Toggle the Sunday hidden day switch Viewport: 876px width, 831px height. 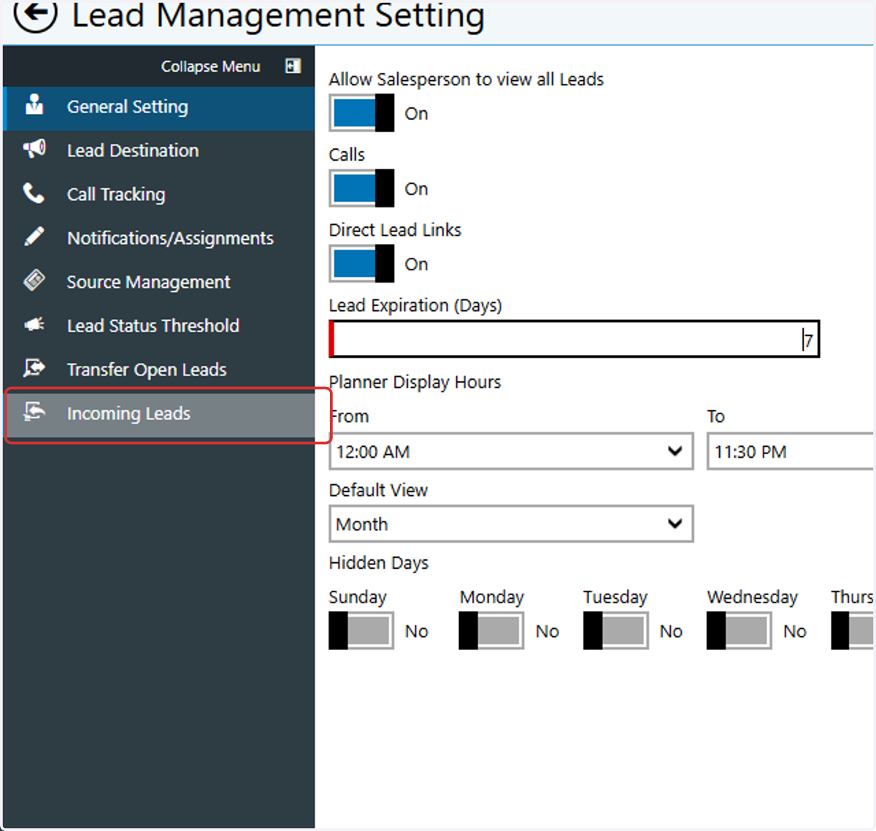(x=361, y=631)
